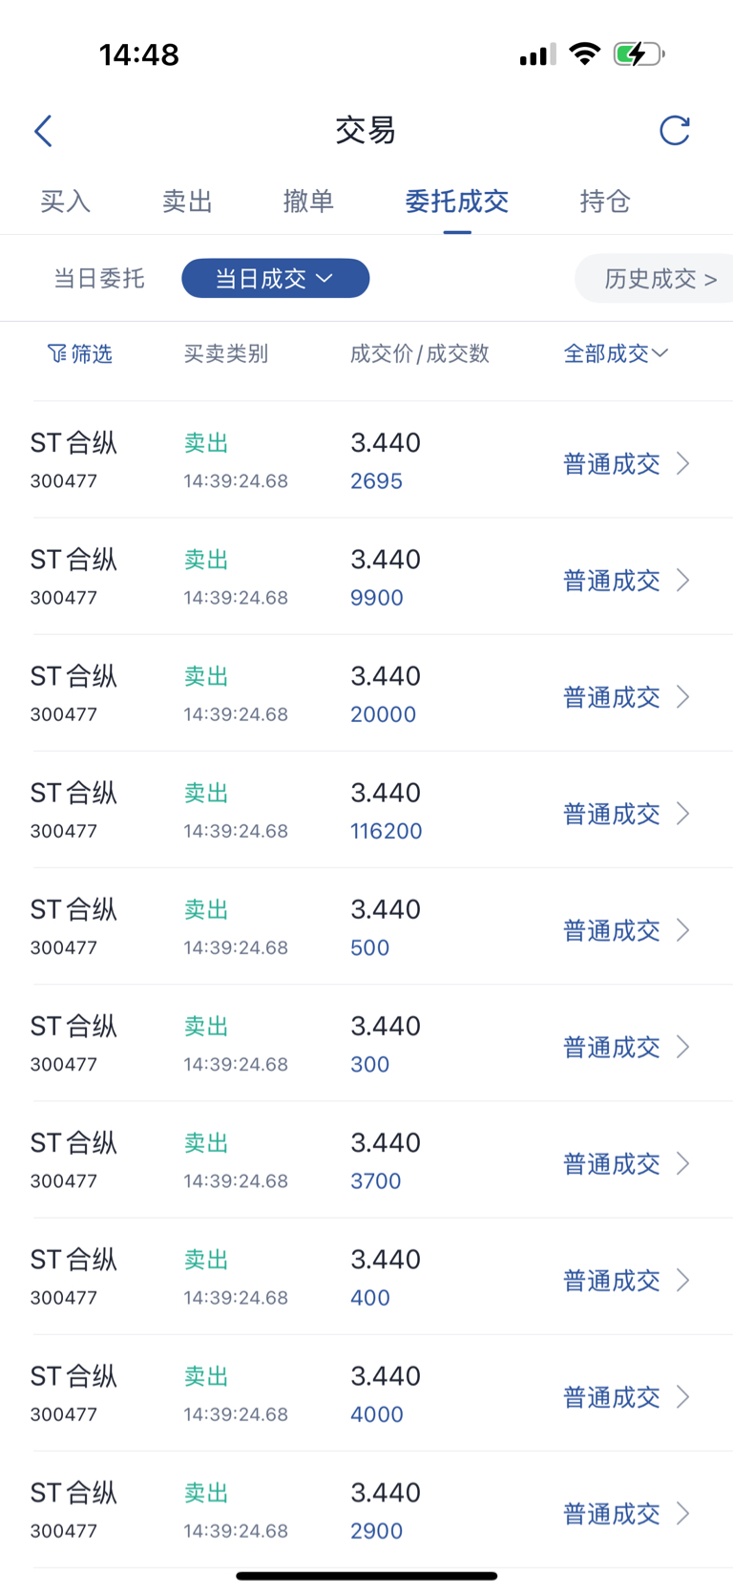Go to the 卖出 tab
Image resolution: width=733 pixels, height=1594 pixels.
click(187, 202)
